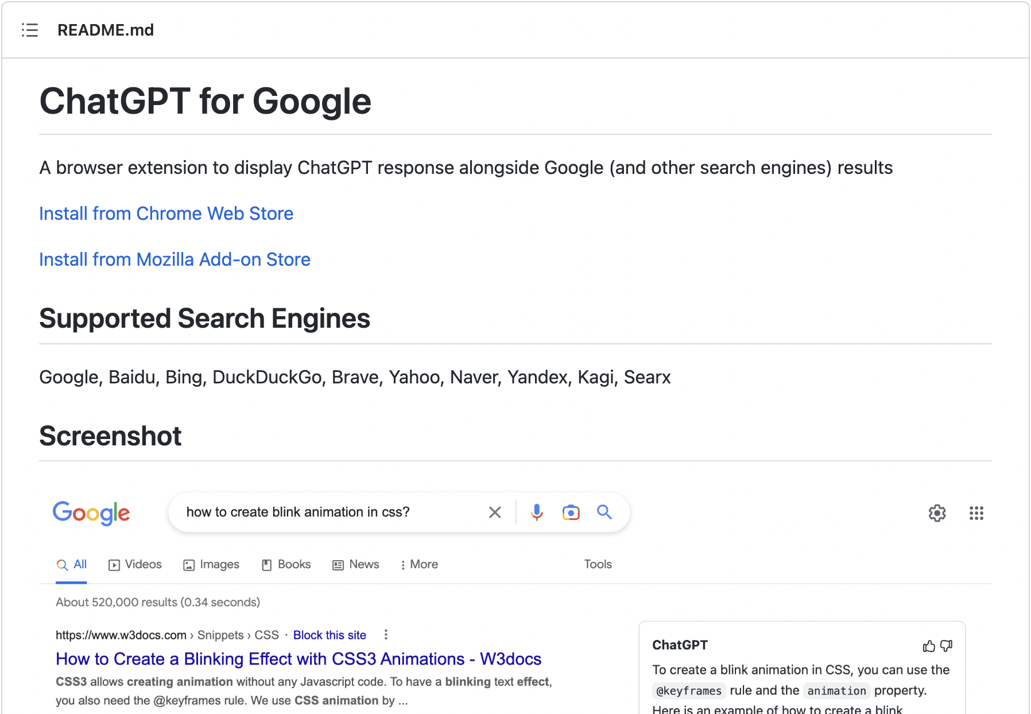Open the Google apps grid launcher

(976, 513)
